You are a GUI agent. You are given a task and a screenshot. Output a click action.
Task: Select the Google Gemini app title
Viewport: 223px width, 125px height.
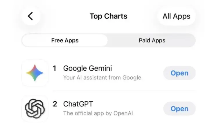[87, 69]
